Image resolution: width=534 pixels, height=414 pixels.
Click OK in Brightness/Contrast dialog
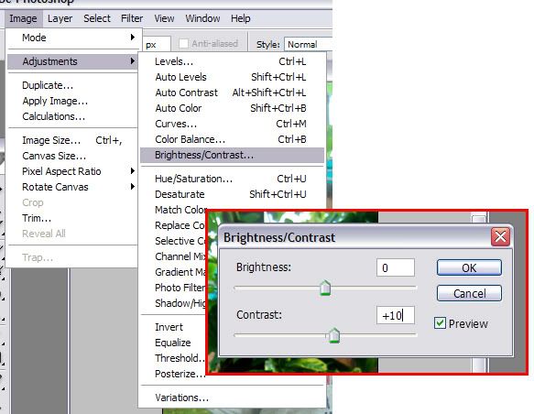[x=469, y=268]
